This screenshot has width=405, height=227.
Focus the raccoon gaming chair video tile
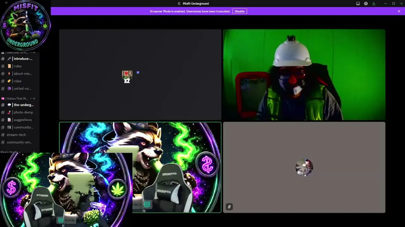[x=140, y=167]
